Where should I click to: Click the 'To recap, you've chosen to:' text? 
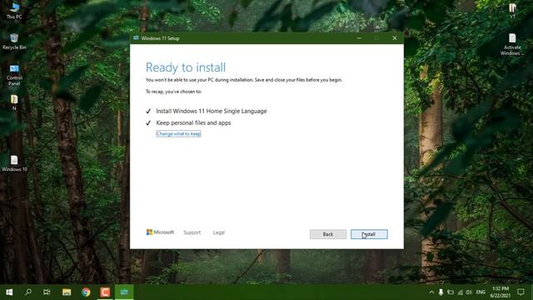[x=173, y=92]
